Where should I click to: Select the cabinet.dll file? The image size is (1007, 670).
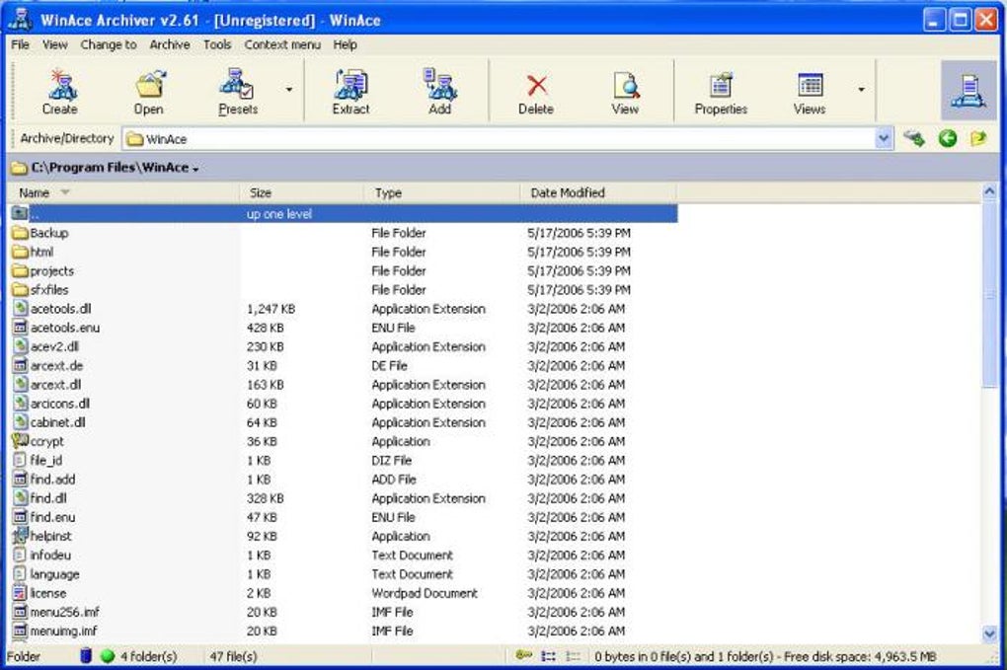tap(344, 422)
